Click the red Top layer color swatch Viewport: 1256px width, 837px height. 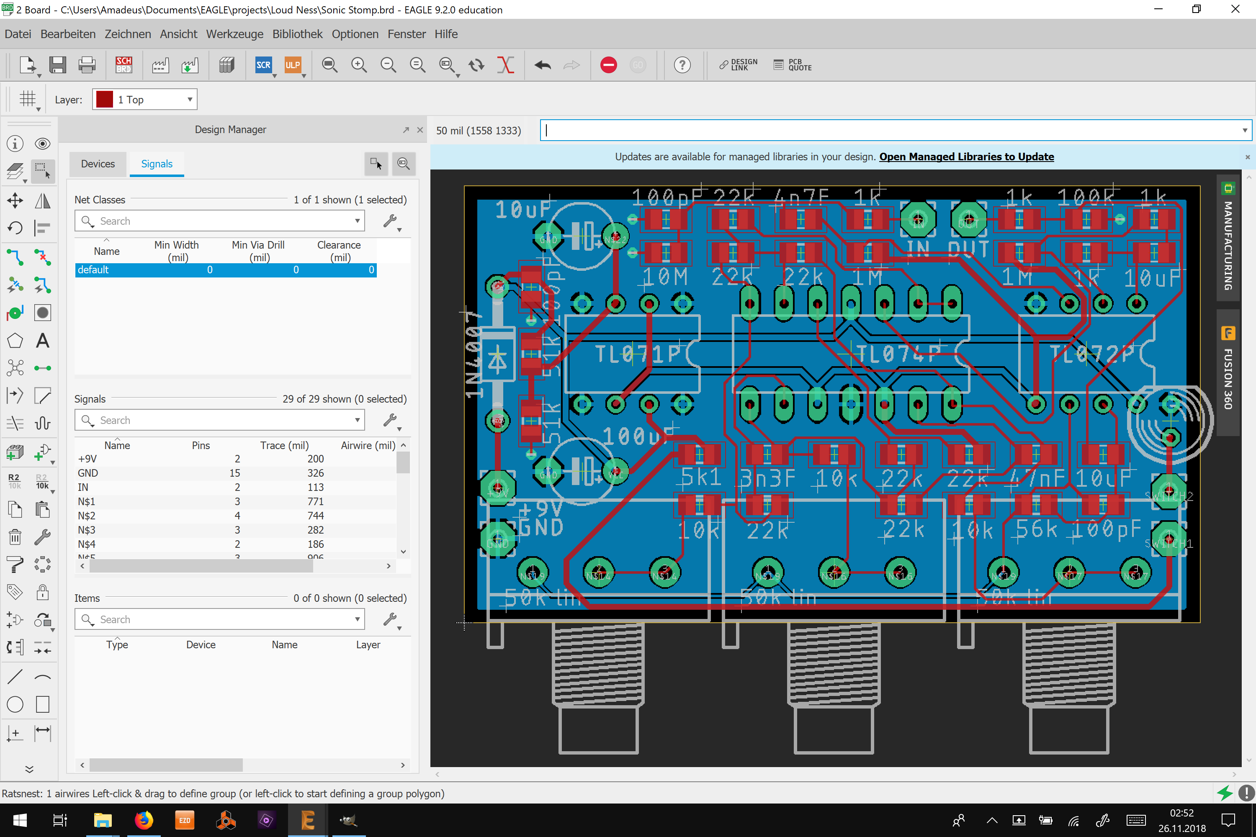104,99
